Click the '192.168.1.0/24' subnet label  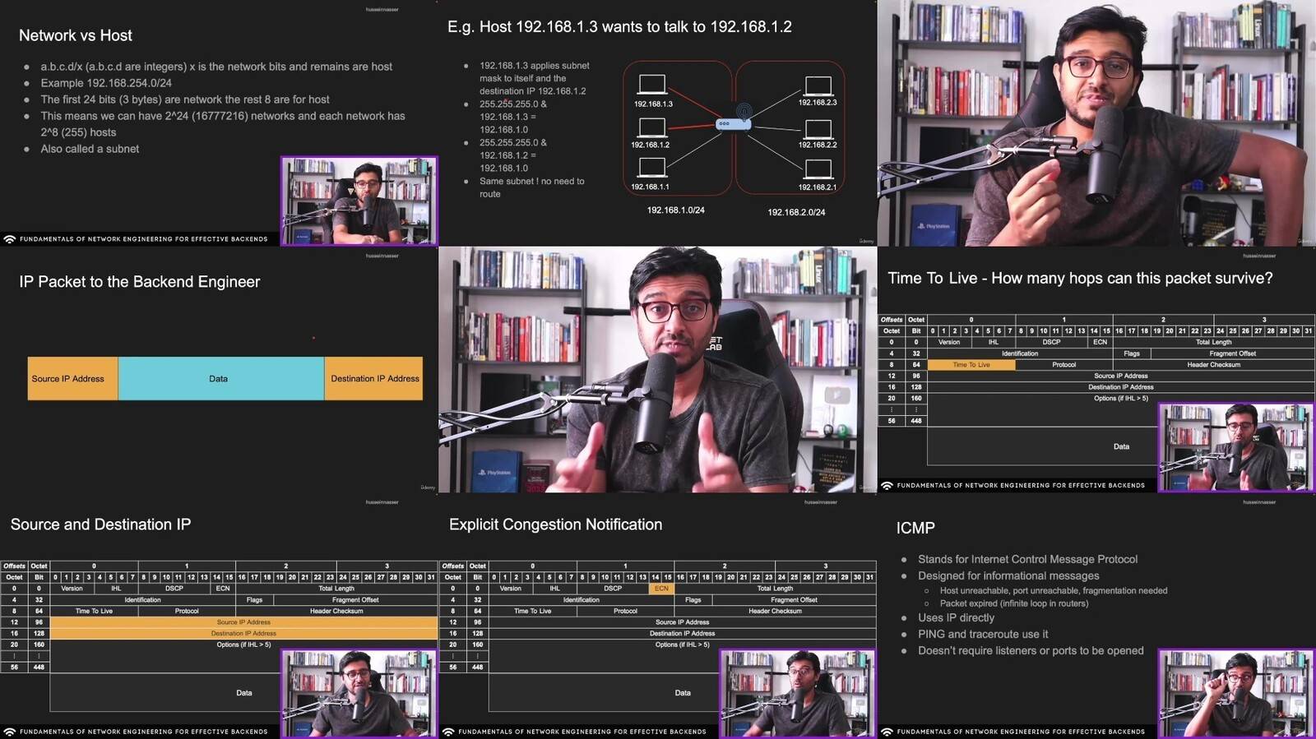pos(676,210)
